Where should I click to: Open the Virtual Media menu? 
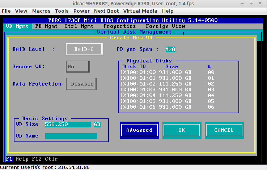click(140, 11)
